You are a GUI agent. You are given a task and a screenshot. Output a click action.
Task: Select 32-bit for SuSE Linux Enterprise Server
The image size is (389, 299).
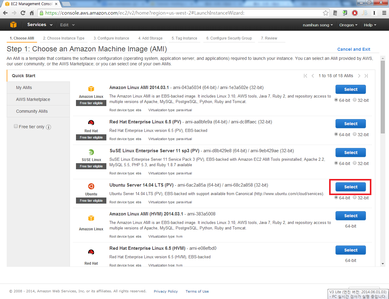pos(355,163)
